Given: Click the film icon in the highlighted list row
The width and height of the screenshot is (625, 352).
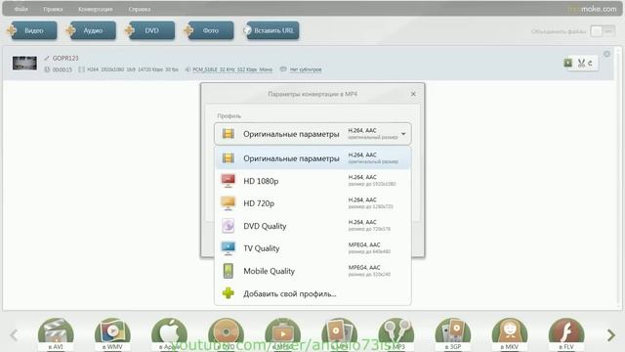Looking at the screenshot, I should pyautogui.click(x=228, y=158).
